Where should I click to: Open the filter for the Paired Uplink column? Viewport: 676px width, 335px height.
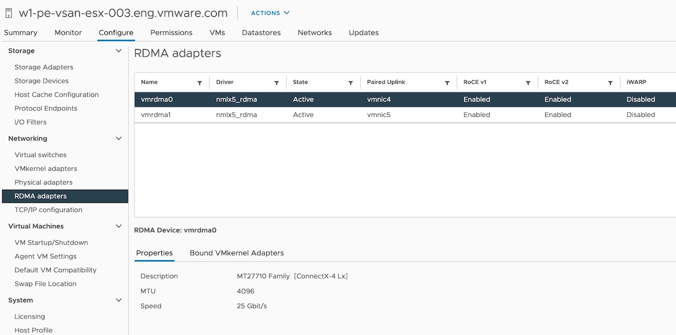click(448, 82)
